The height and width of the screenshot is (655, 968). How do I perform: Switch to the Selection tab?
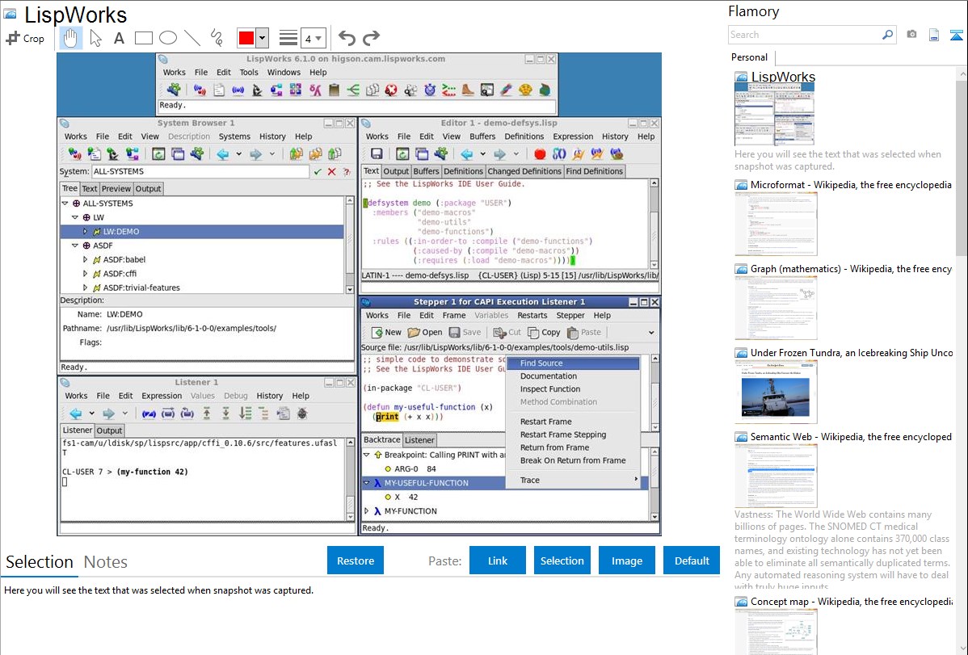[40, 562]
